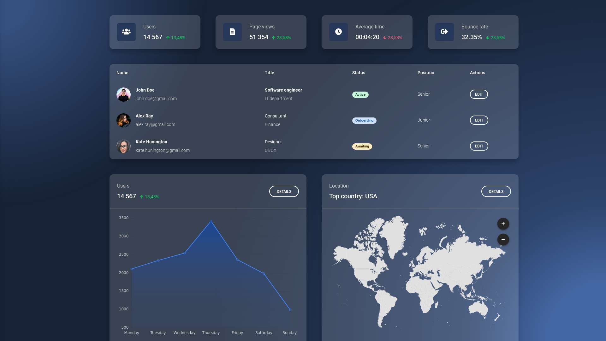Click the Active status badge
The width and height of the screenshot is (606, 341).
pos(360,95)
